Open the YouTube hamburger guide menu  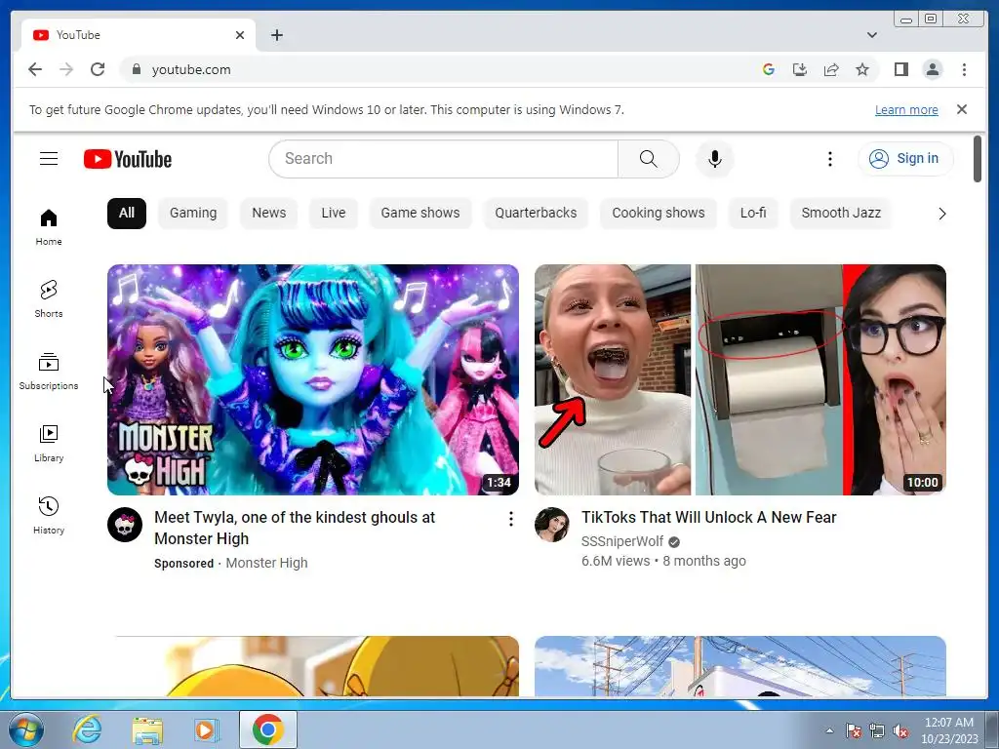[49, 159]
